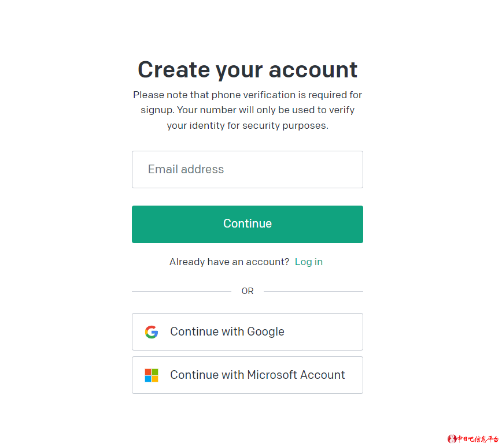Click the "Already have an account?" text

(230, 262)
